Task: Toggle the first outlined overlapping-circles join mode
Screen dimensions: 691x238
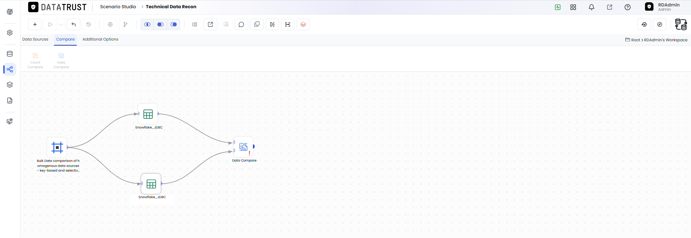Action: pyautogui.click(x=147, y=24)
